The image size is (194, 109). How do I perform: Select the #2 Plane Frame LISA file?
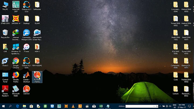(x=37, y=77)
